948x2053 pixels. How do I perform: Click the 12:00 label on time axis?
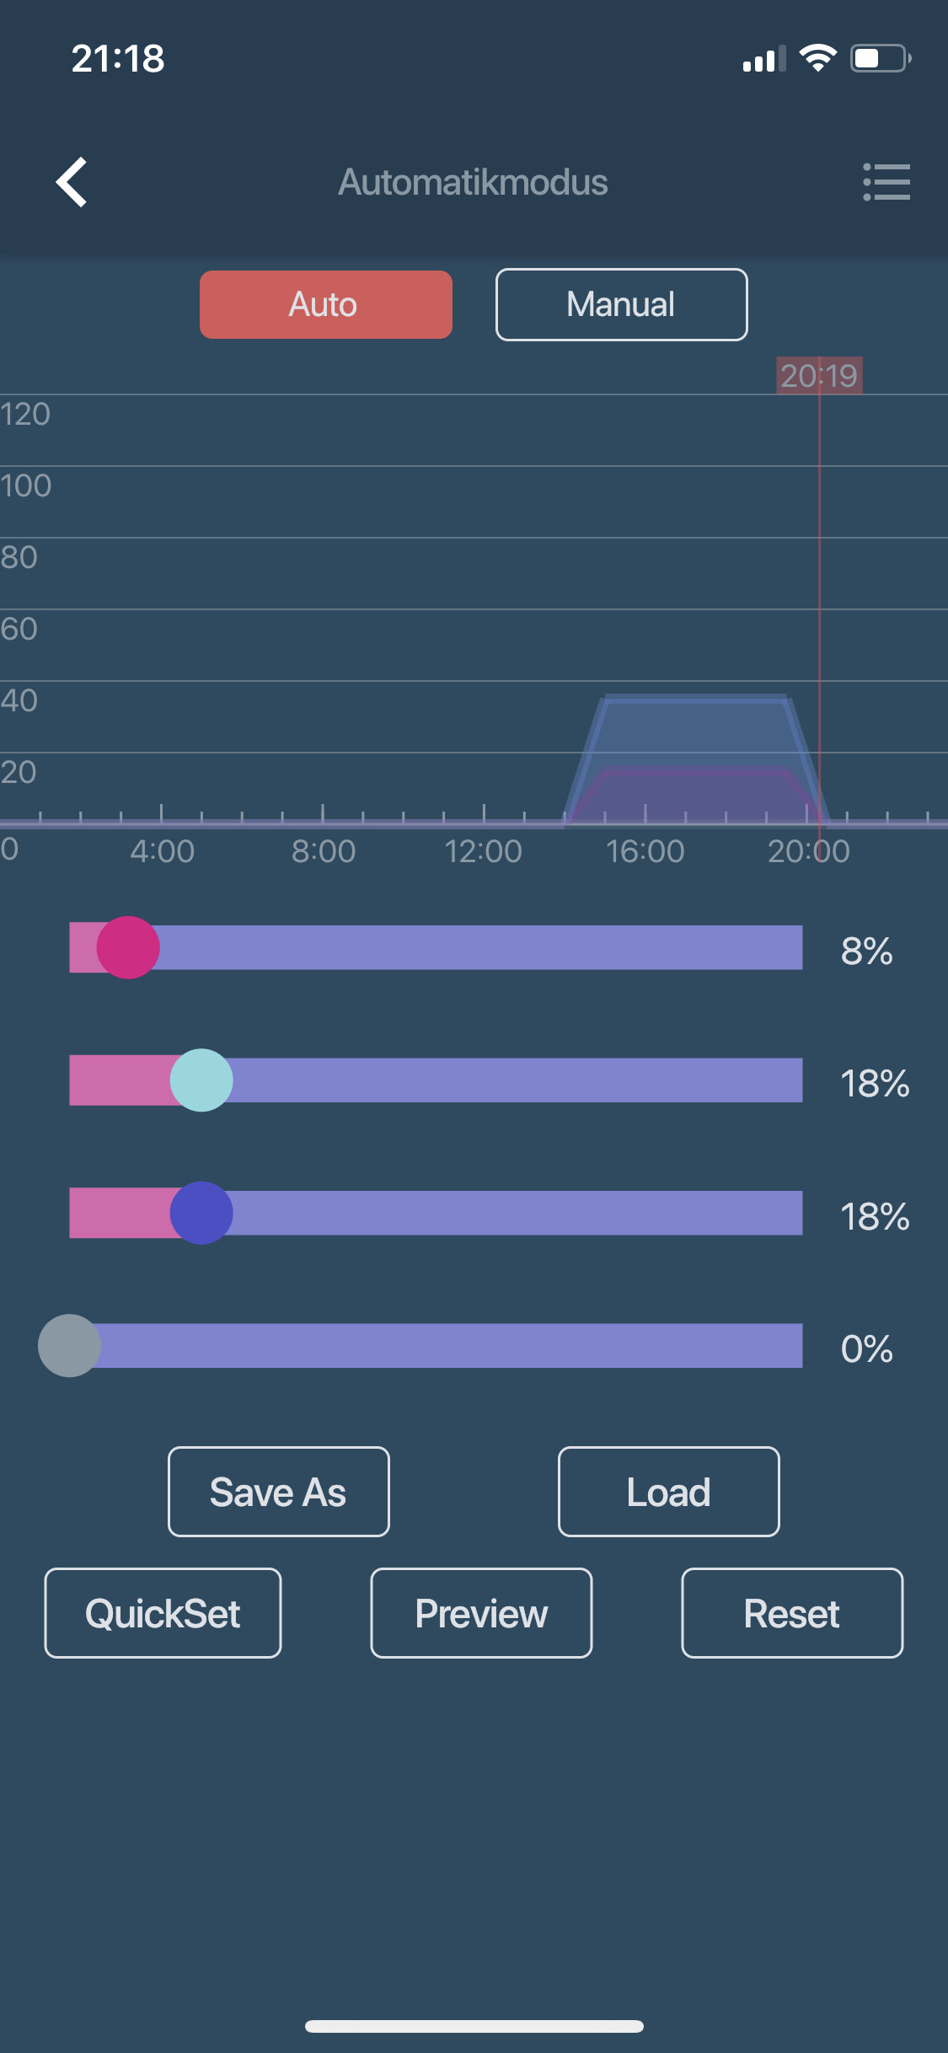(x=483, y=851)
